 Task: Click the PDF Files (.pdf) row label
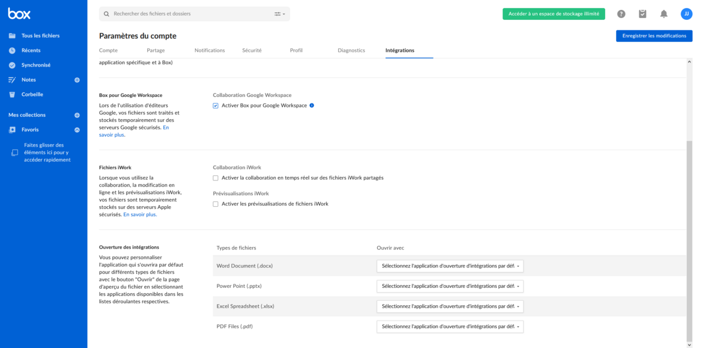pos(234,326)
